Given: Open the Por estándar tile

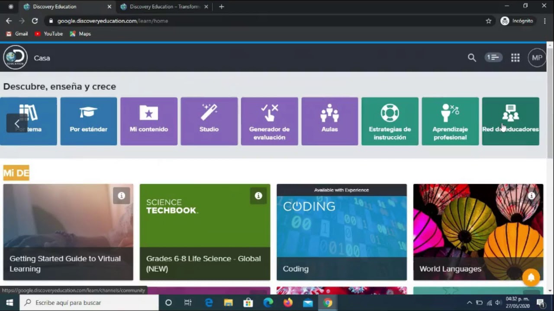Looking at the screenshot, I should tap(89, 121).
